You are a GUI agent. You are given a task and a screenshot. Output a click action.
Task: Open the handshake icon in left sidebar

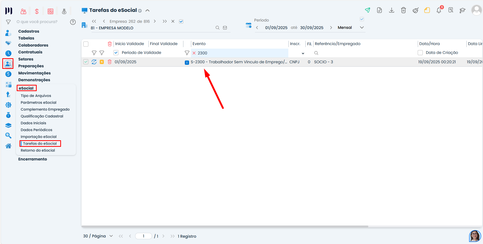[8, 43]
